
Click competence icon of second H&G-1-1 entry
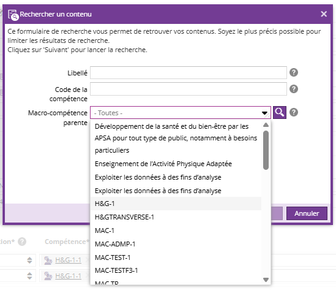pyautogui.click(x=48, y=276)
